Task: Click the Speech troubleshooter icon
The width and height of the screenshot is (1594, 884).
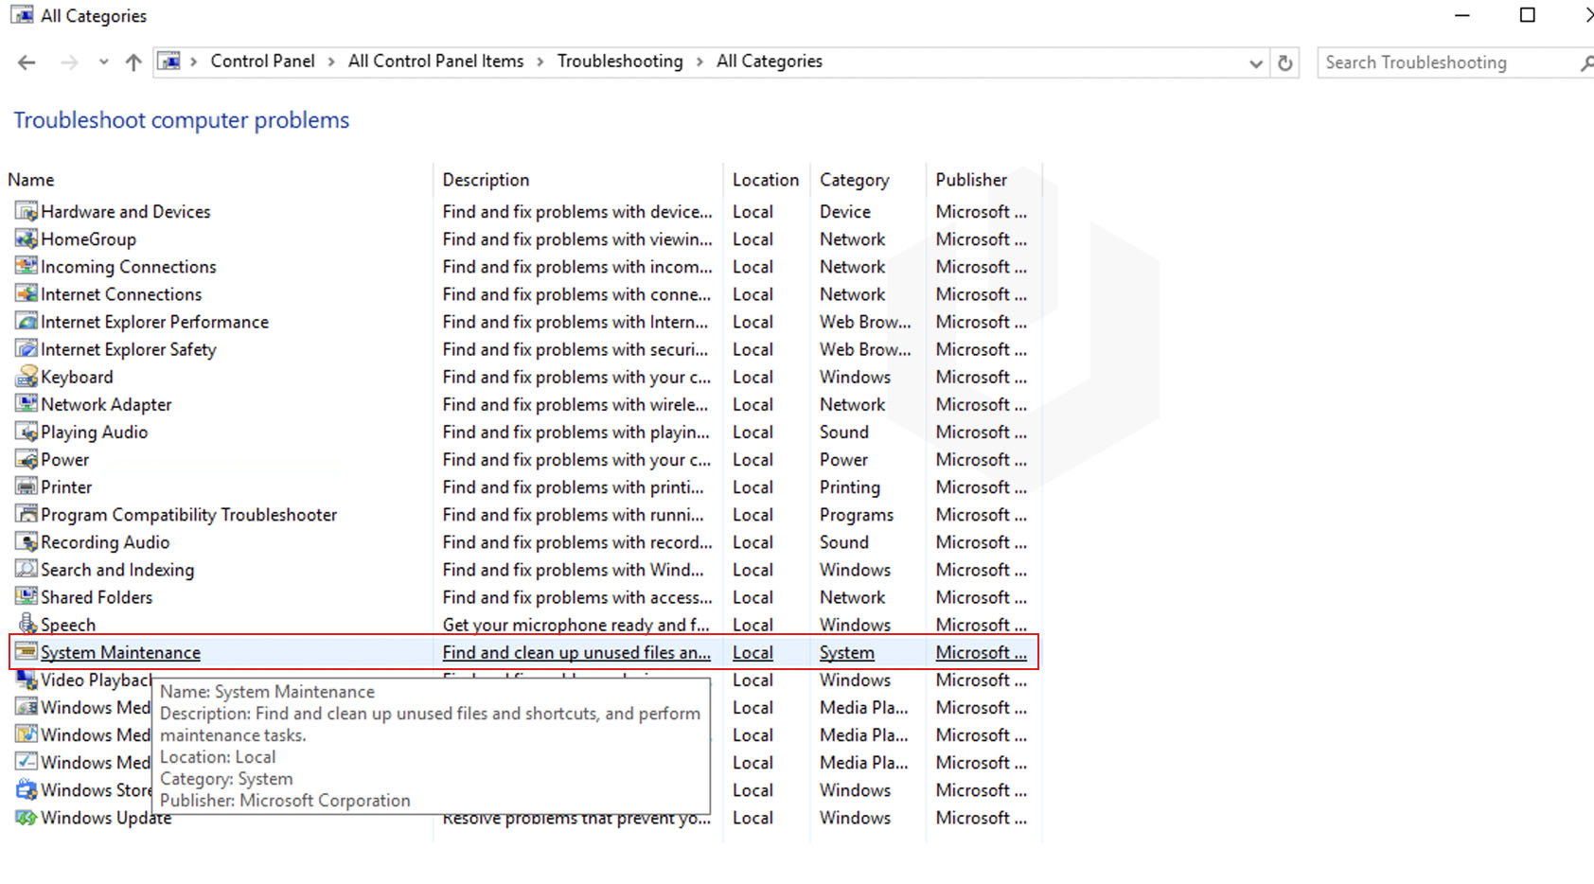Action: [26, 624]
